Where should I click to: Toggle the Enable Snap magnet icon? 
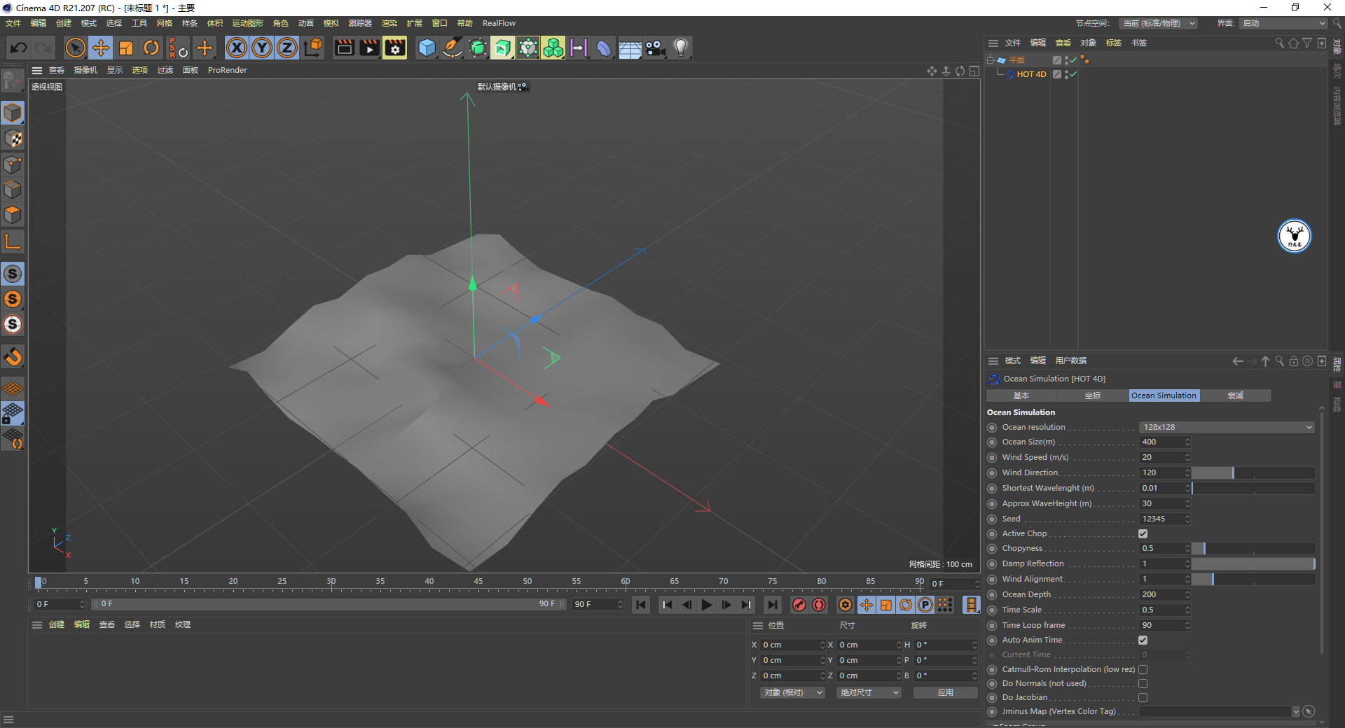13,357
